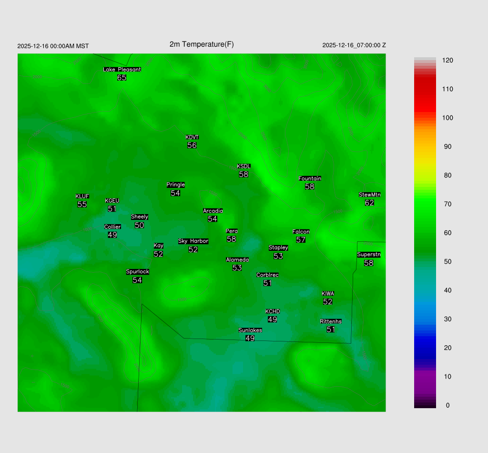Click the Lake Pleasant station label
The image size is (488, 453).
122,70
